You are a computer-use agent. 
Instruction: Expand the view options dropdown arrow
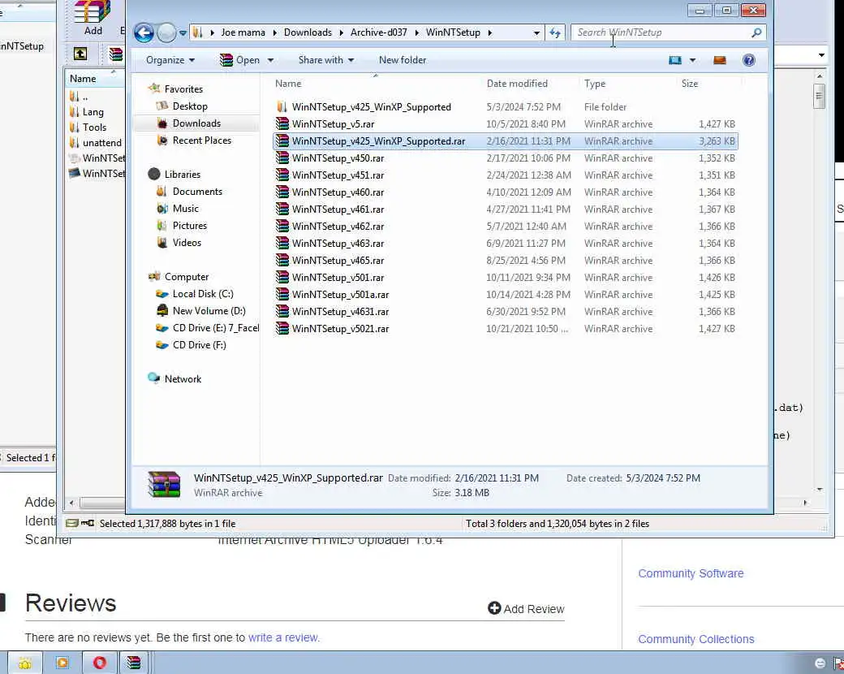coord(693,60)
